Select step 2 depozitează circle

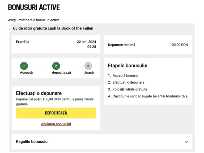(x=56, y=66)
